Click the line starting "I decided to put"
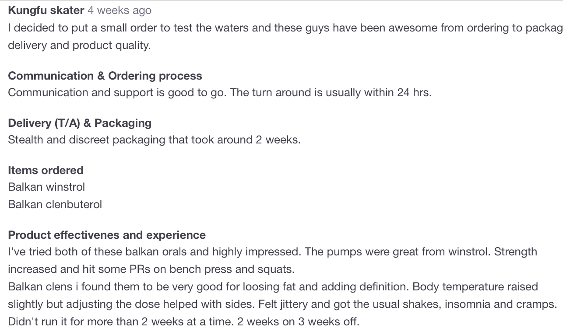Screen dimensions: 563x335 point(285,28)
